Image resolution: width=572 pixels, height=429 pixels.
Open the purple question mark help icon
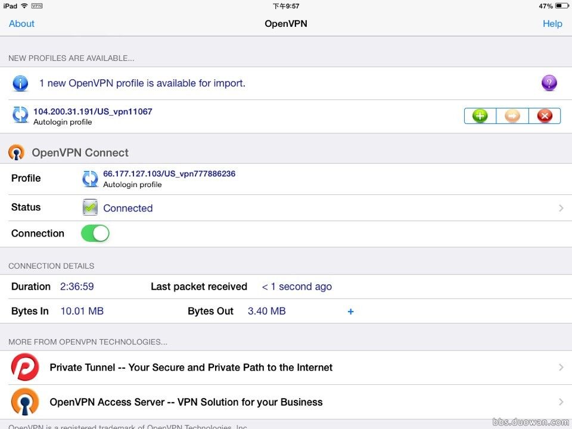click(x=549, y=83)
